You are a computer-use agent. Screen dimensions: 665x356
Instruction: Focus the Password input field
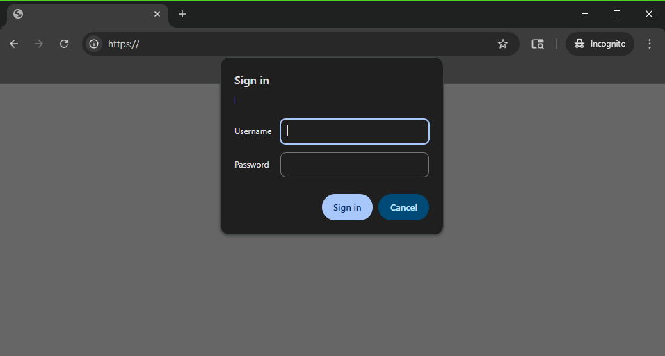[355, 165]
